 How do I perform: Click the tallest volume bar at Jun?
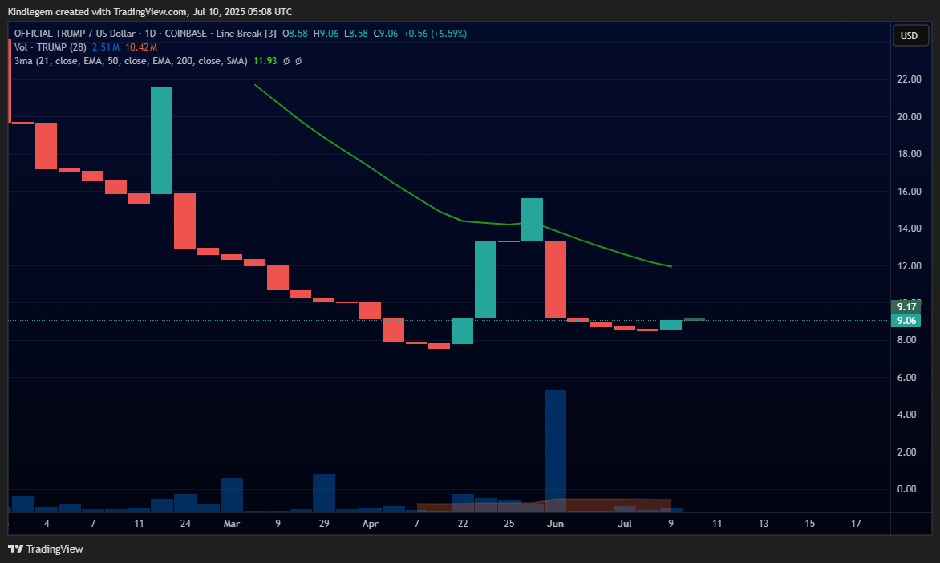(555, 451)
